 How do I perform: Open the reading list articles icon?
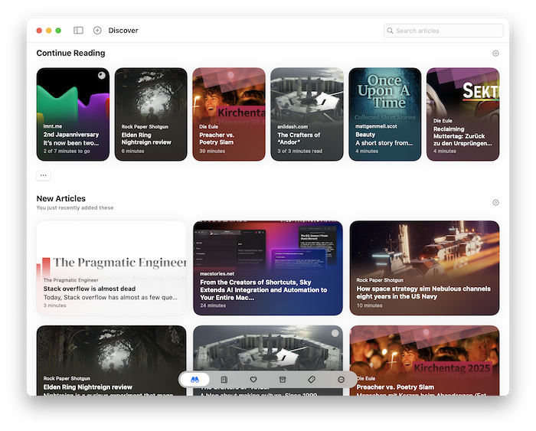224,380
